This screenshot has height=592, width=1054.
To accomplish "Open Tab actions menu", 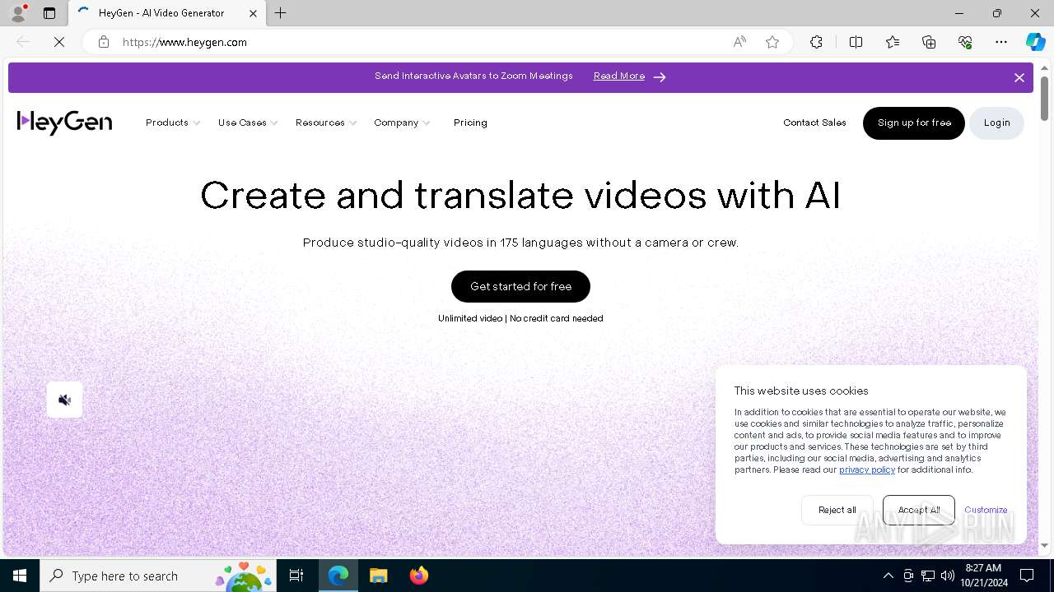I will coord(49,13).
